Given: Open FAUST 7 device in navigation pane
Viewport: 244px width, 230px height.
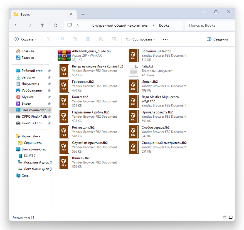Looking at the screenshot, I should pos(29,156).
